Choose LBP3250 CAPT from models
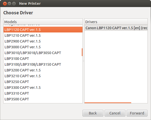Viewport: 151px width, 120px height. [43, 82]
